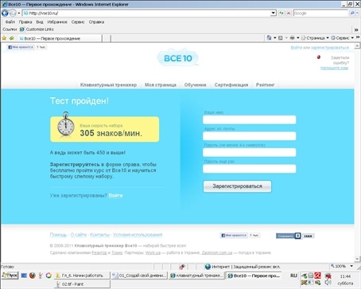Click the volume speaker tray icon

328,283
